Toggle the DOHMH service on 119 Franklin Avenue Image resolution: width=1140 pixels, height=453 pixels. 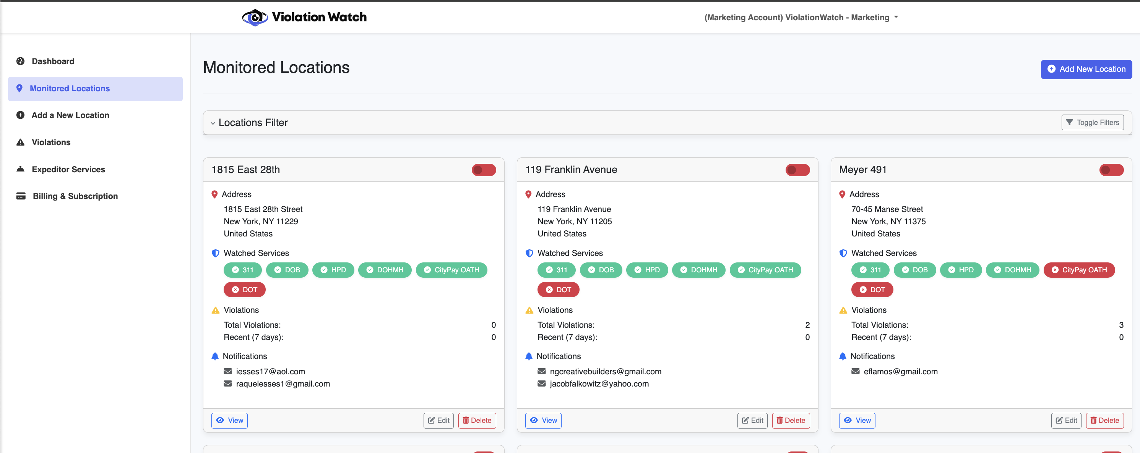point(698,270)
